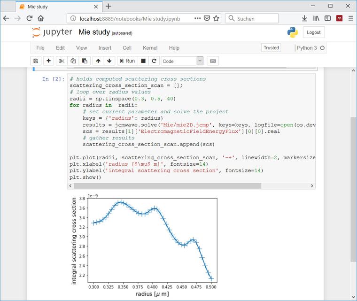The image size is (357, 301).
Task: Click the Python 3 kernel indicator circle
Action: click(322, 48)
